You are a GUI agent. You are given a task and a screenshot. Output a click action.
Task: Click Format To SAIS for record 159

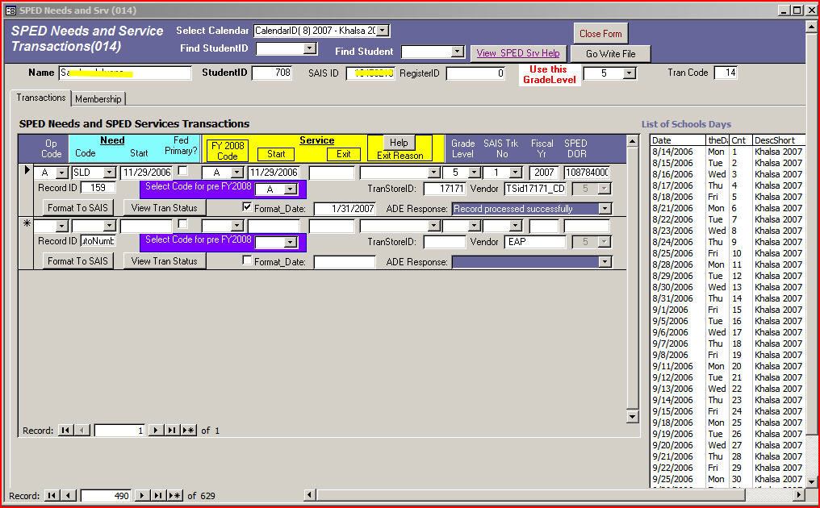77,207
